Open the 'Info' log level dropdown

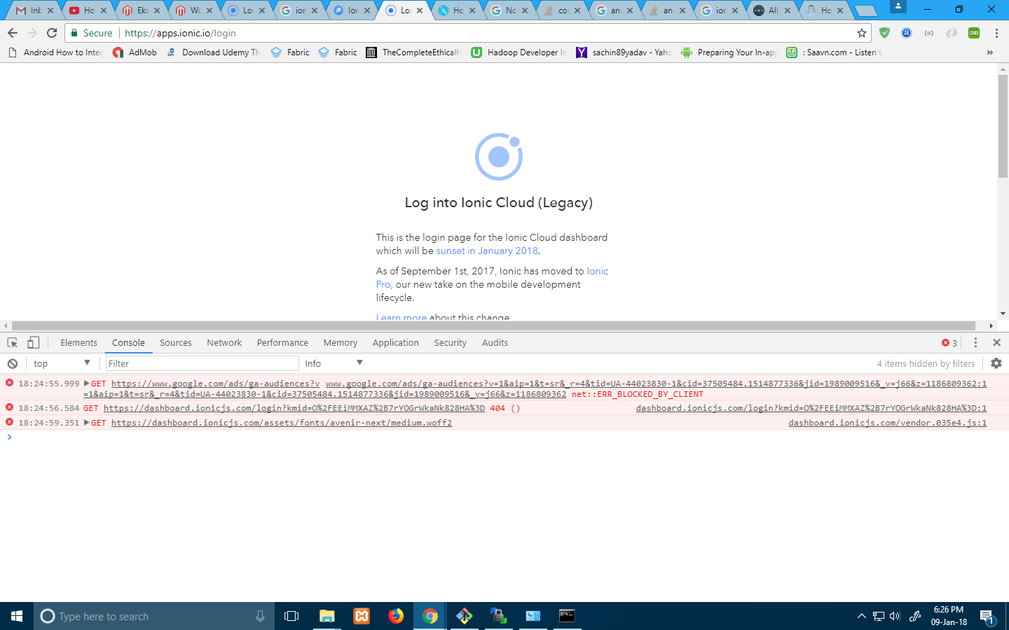pyautogui.click(x=334, y=363)
